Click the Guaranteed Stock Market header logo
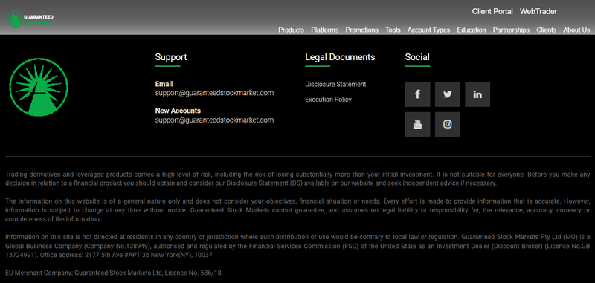This screenshot has width=595, height=283. (30, 19)
